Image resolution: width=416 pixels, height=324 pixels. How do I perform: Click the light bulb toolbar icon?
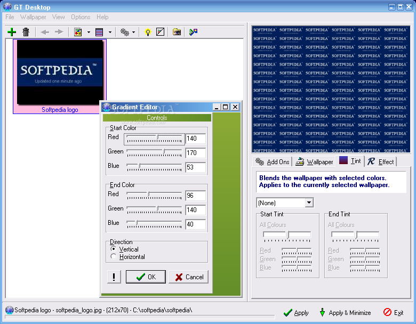click(x=148, y=32)
